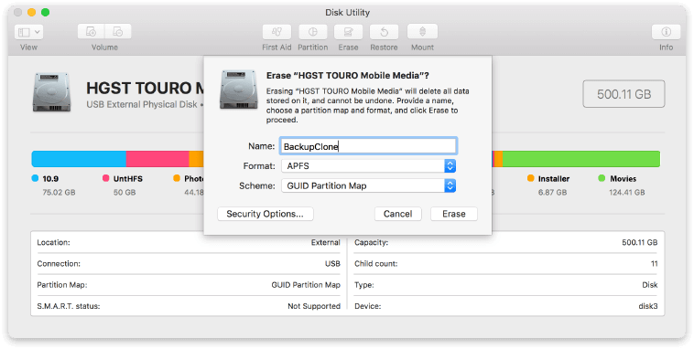The width and height of the screenshot is (694, 349).
Task: Confirm with the Erase button in dialog
Action: pyautogui.click(x=454, y=214)
